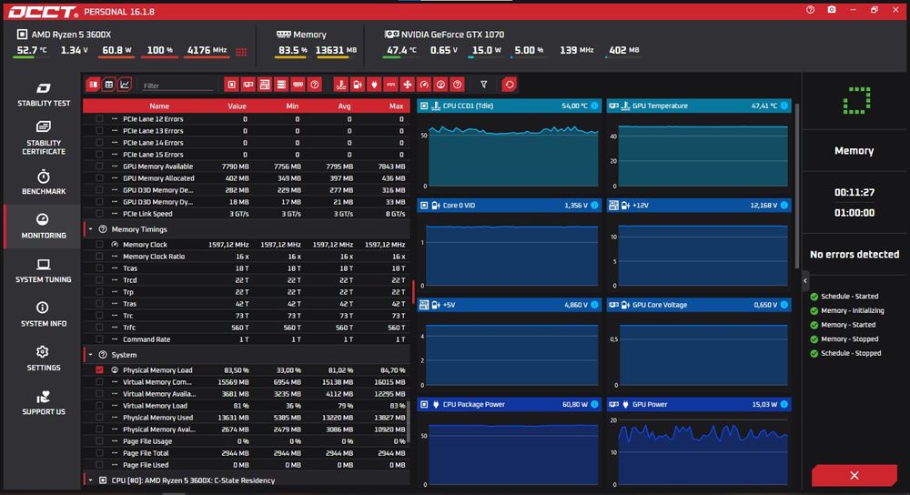
Task: Filter sensors by clock frequency gauge icon
Action: pyautogui.click(x=424, y=85)
